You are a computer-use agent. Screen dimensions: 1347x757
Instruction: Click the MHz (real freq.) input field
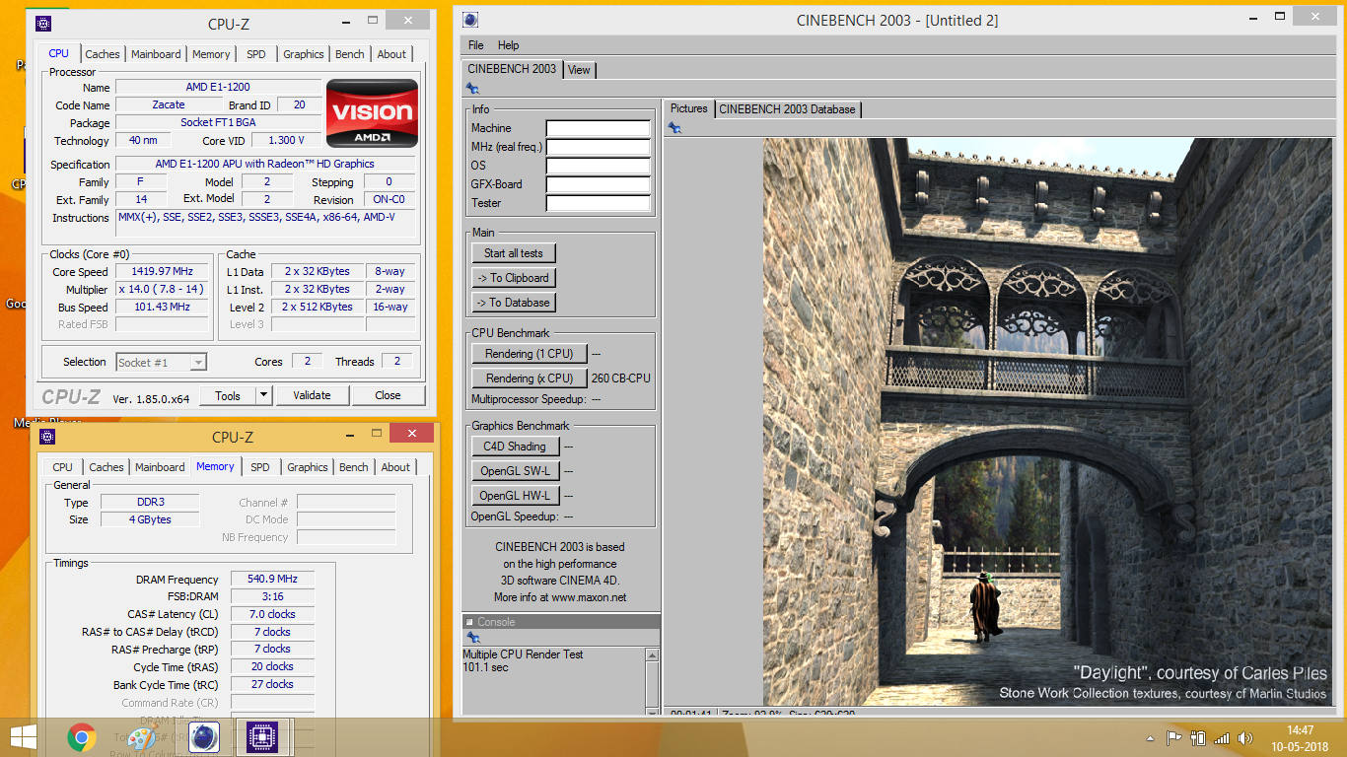click(599, 147)
